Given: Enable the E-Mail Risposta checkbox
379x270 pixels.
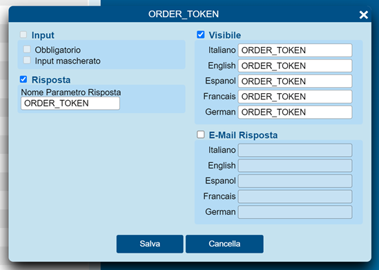Looking at the screenshot, I should 201,135.
